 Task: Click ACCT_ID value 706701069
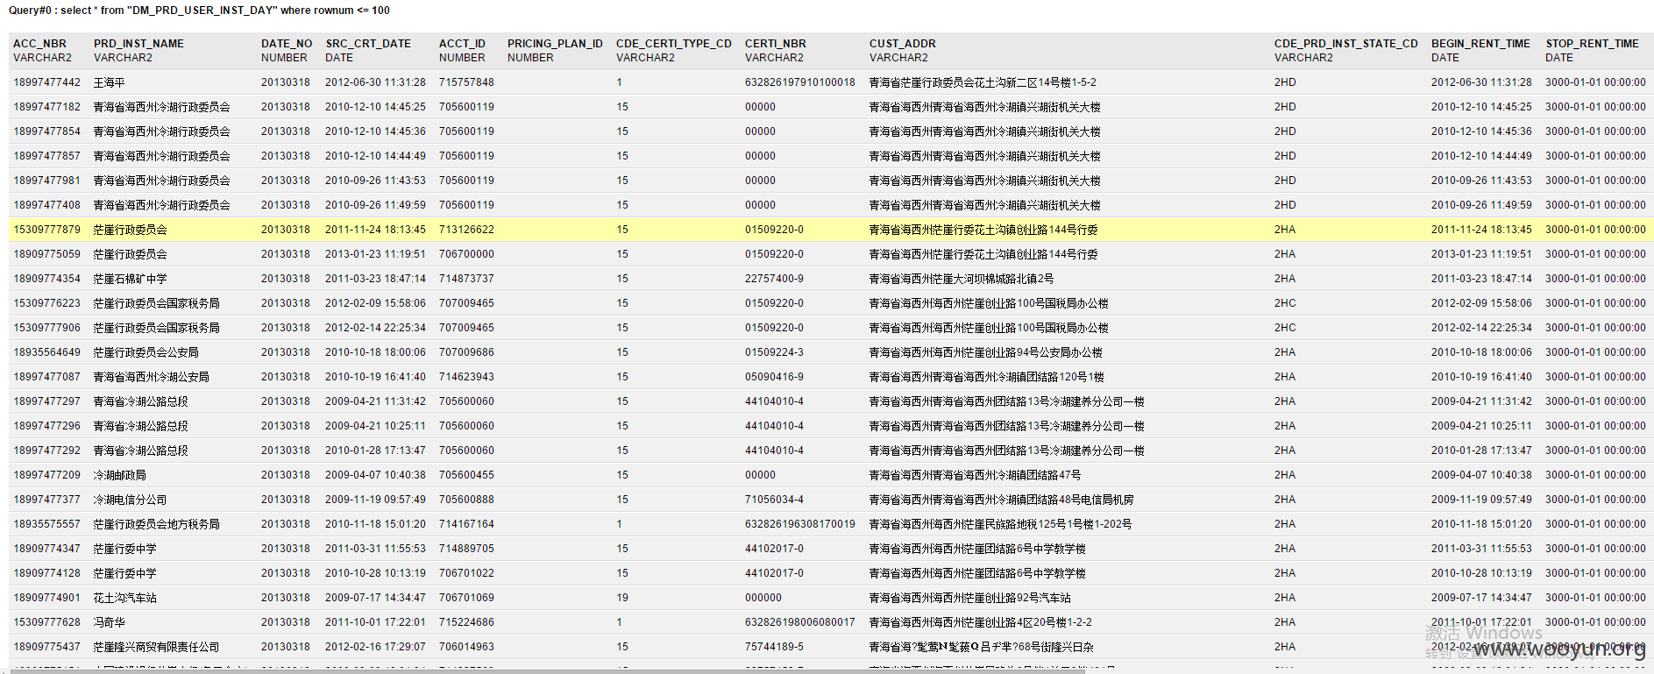coord(466,598)
